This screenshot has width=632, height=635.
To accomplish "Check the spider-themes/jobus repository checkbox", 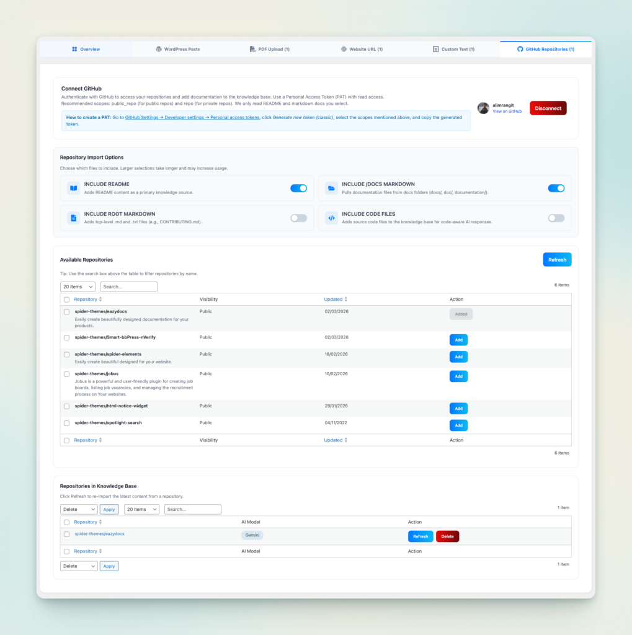I will (x=66, y=374).
